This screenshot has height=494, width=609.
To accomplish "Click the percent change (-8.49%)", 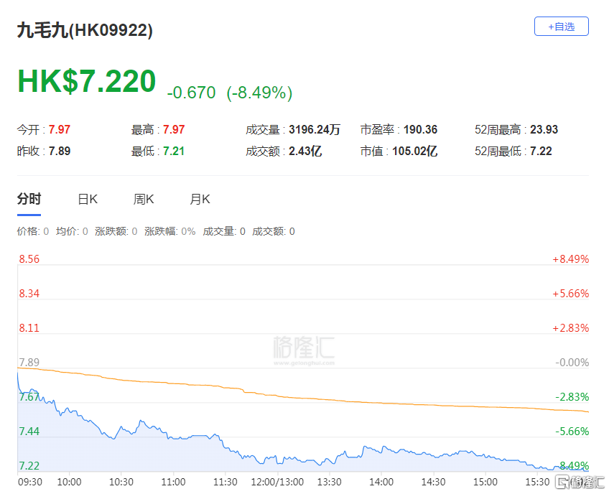I will [259, 93].
